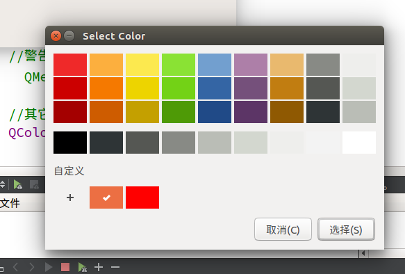This screenshot has height=274, width=405.
Task: Pick the black swatch in grayscale row
Action: coord(70,143)
